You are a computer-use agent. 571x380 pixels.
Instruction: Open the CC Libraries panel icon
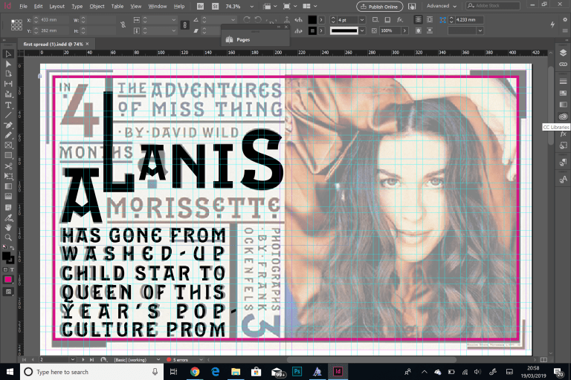coord(563,116)
